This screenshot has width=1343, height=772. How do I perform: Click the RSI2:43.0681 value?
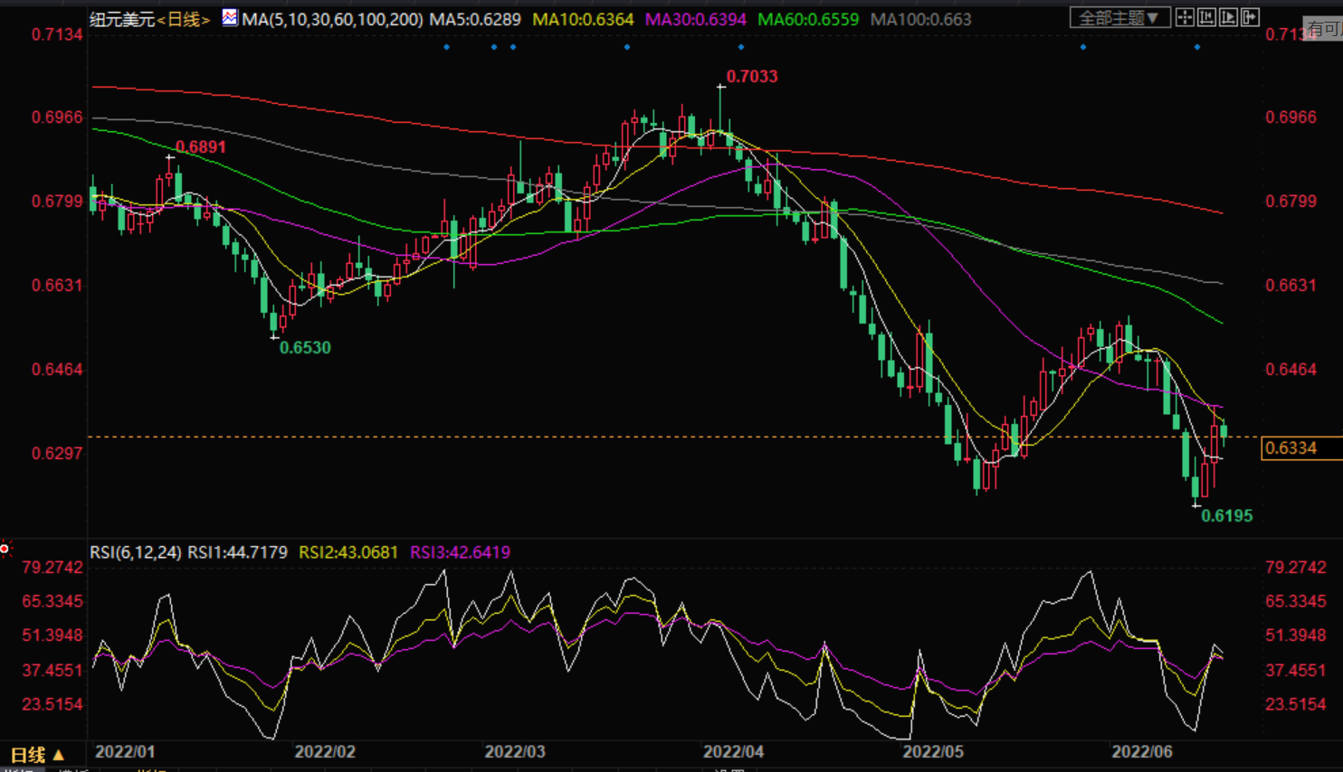pos(348,552)
